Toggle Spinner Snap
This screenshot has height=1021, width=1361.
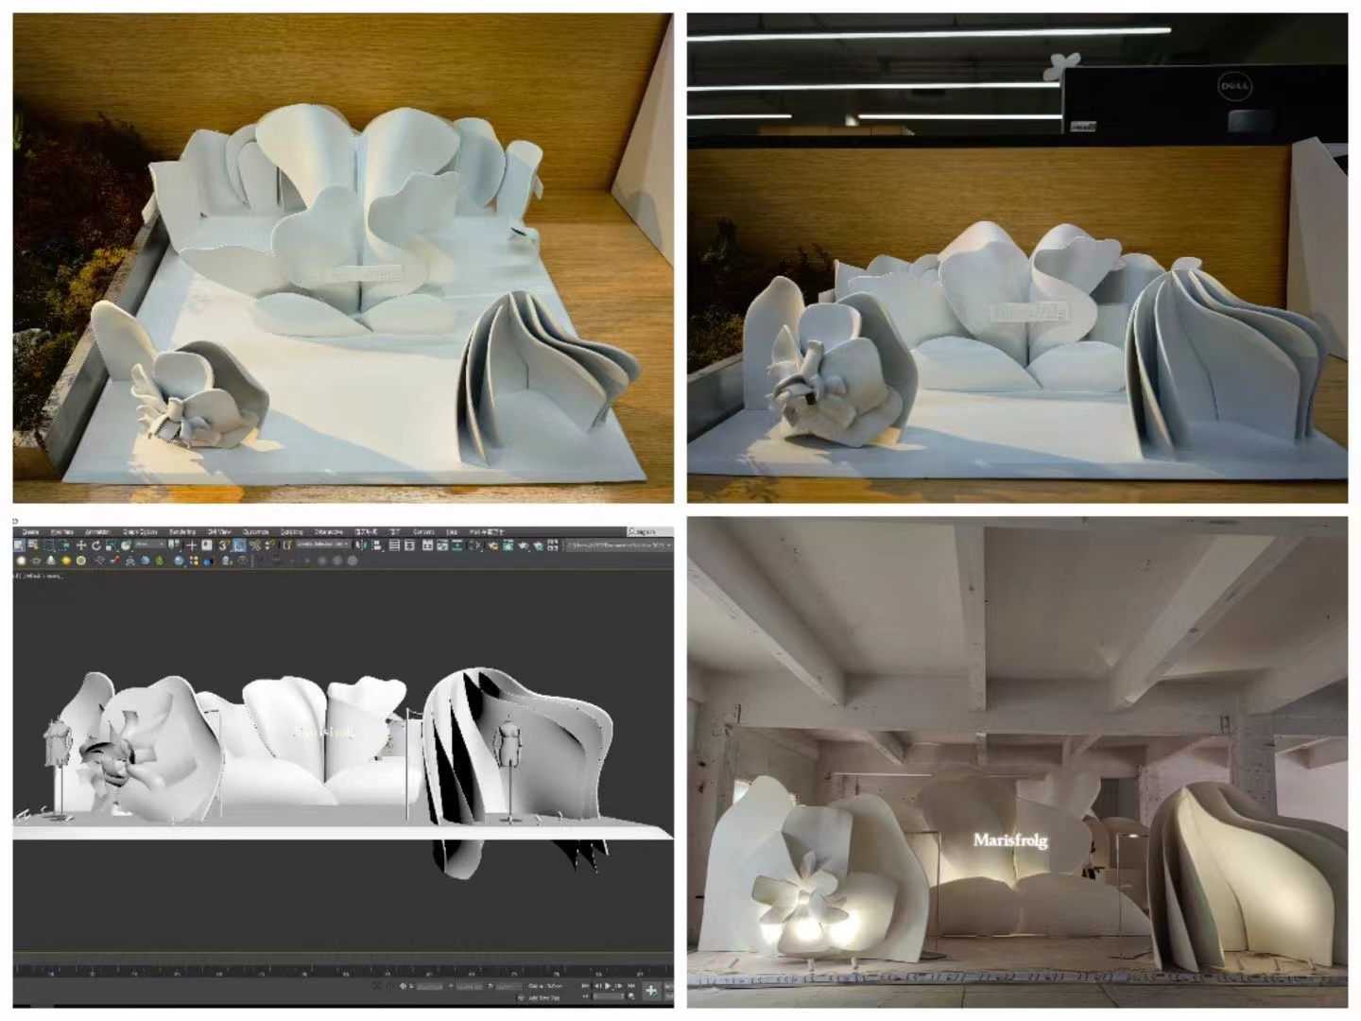(x=269, y=545)
